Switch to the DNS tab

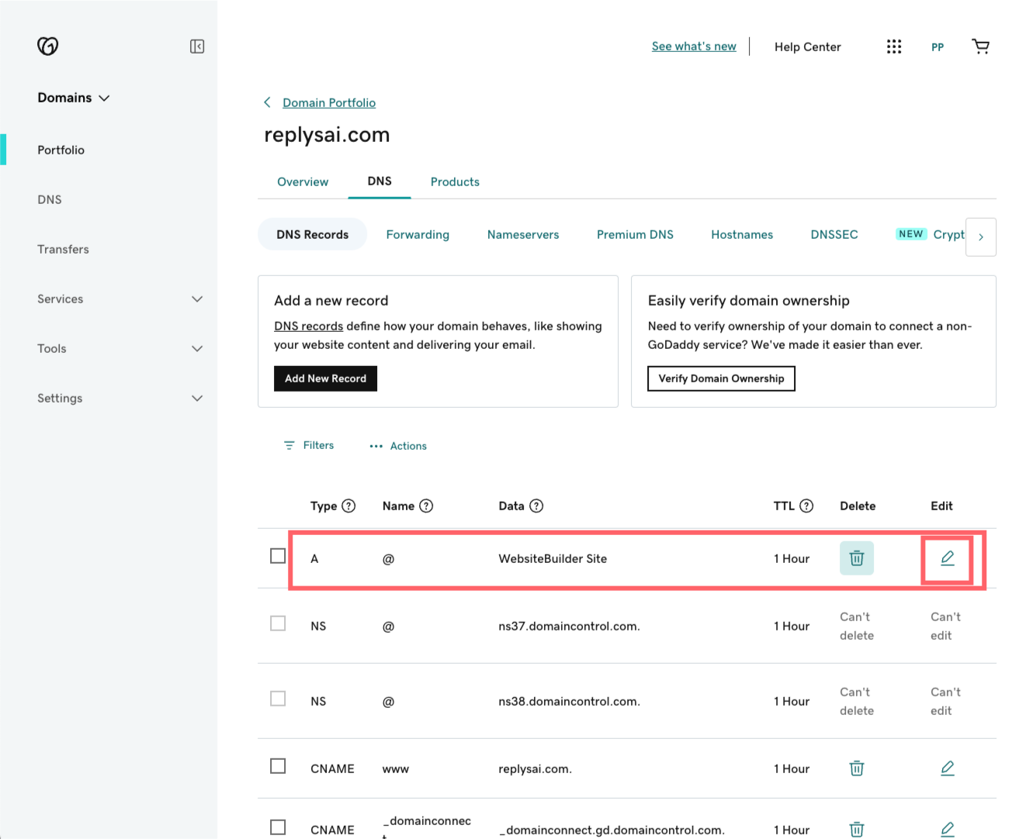pos(380,181)
